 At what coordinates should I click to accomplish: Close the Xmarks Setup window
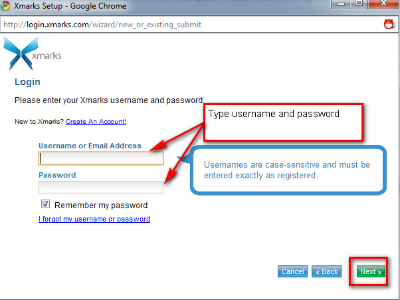click(x=383, y=3)
